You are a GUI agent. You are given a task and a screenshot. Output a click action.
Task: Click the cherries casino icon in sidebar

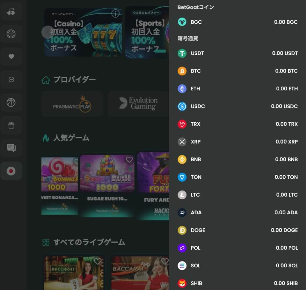(x=11, y=11)
